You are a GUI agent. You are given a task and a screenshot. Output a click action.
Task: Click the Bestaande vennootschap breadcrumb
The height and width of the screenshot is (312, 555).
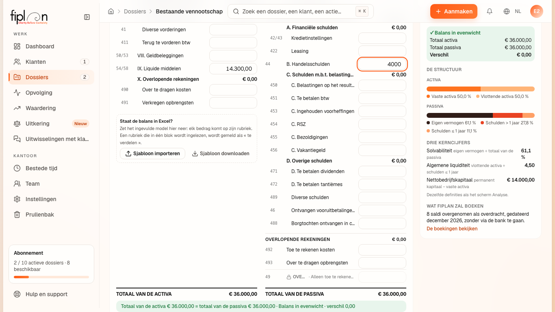pyautogui.click(x=189, y=11)
